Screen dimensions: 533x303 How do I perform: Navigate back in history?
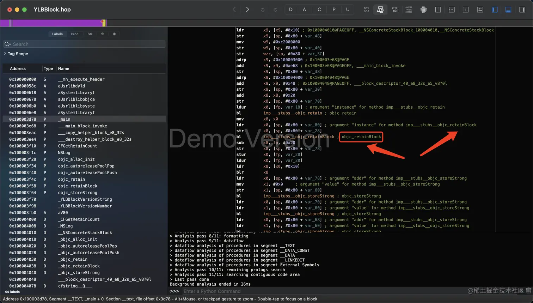234,10
